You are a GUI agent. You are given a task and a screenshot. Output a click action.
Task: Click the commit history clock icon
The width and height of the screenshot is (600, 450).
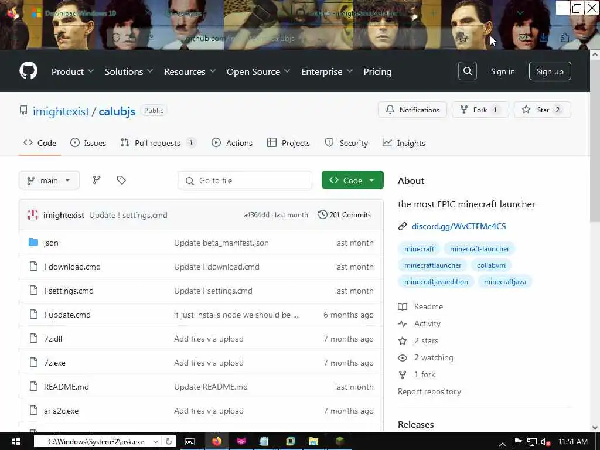coord(323,214)
